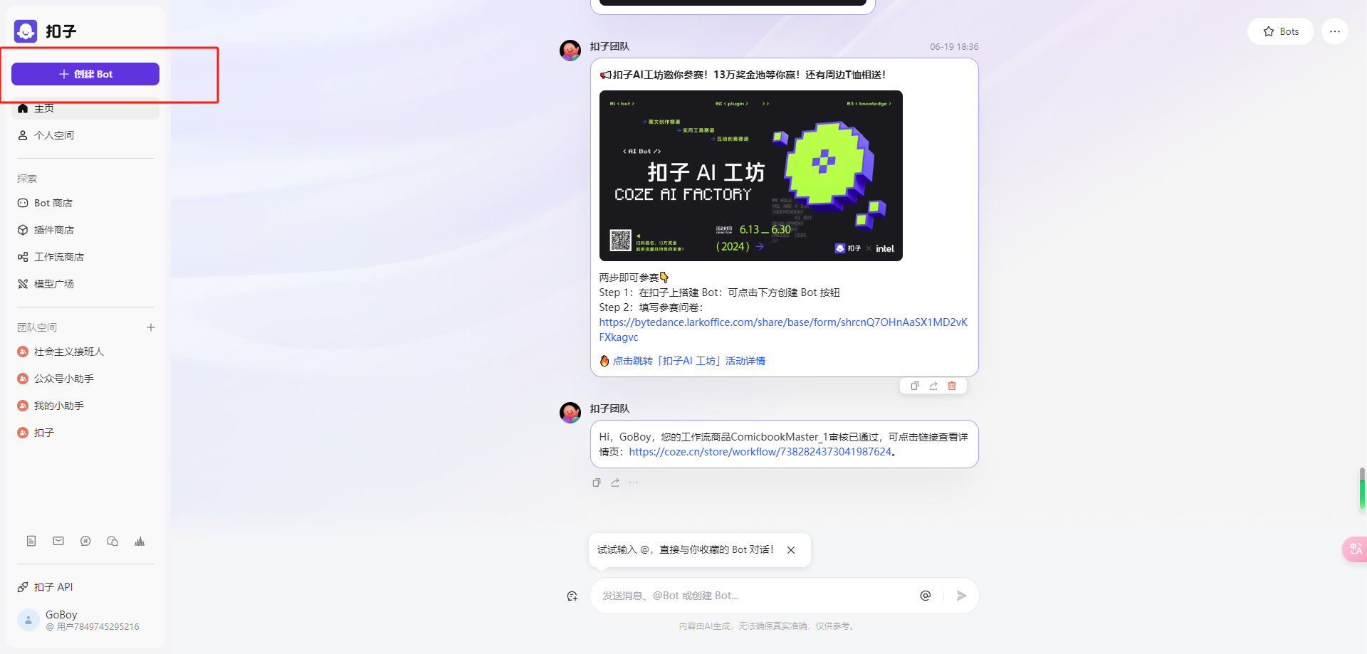Open the document icon in sidebar footer
1367x654 pixels.
click(x=31, y=541)
